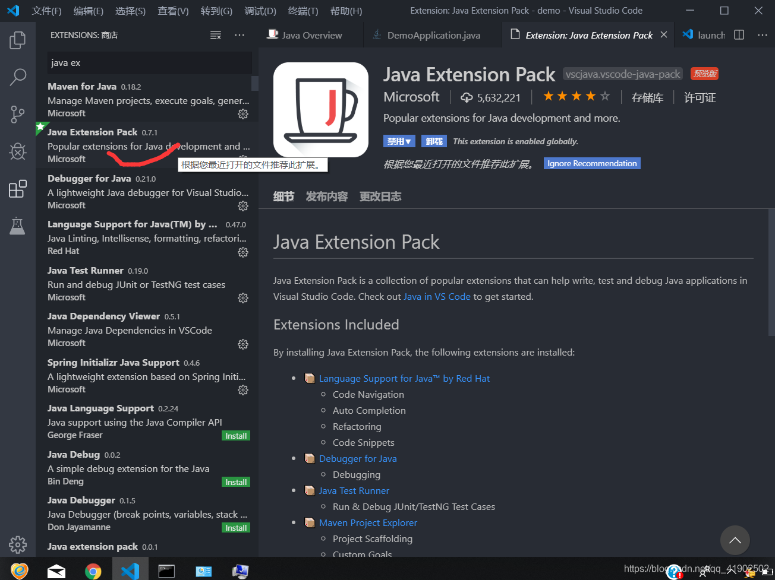
Task: Click the gear for Maven for Java
Action: (x=243, y=114)
